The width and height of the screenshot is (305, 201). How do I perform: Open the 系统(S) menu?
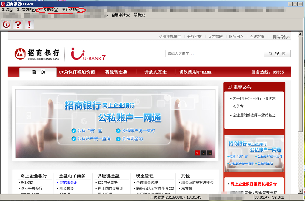[7, 10]
